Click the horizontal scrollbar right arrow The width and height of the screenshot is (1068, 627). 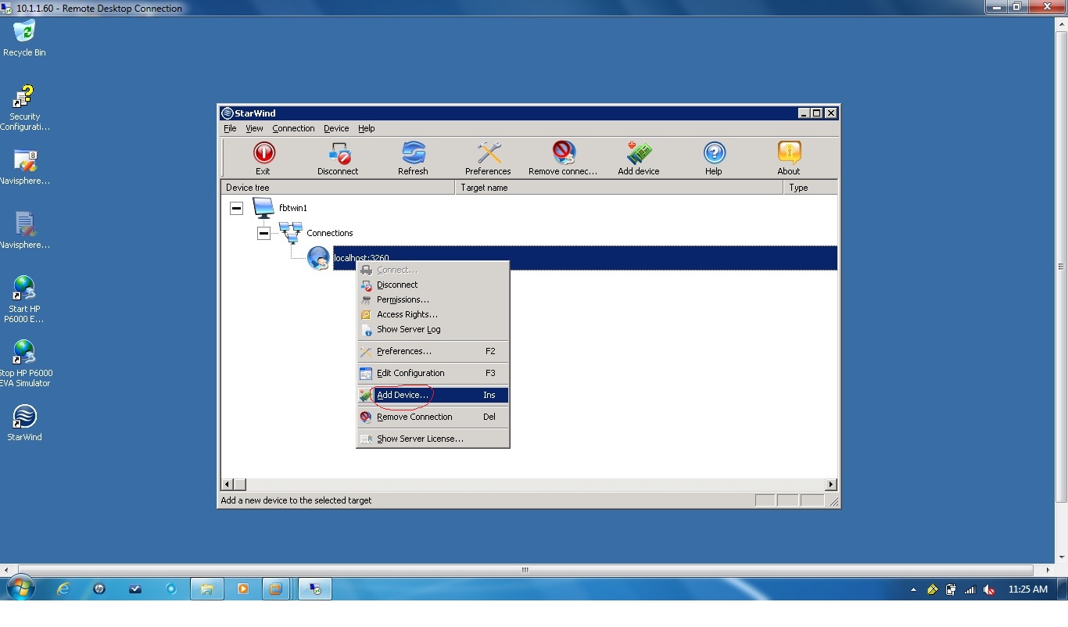(830, 485)
